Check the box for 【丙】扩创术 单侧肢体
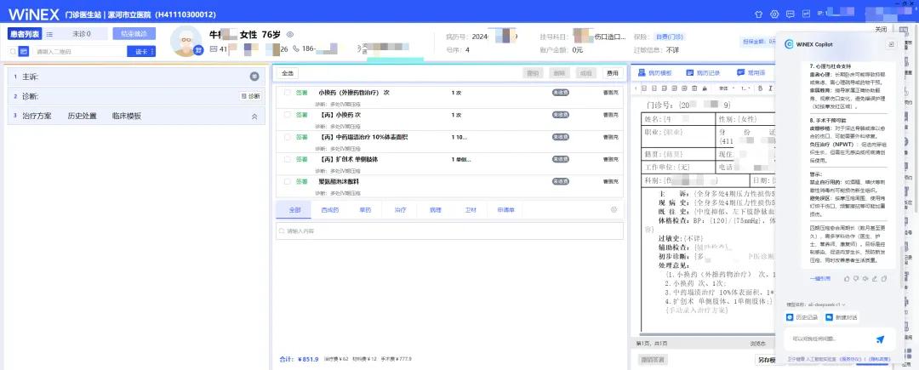 pos(288,159)
